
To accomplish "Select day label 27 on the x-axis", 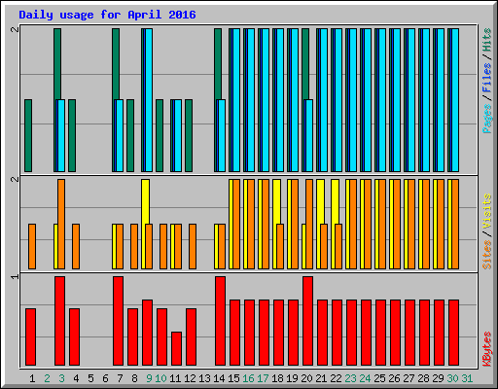I will (x=409, y=378).
